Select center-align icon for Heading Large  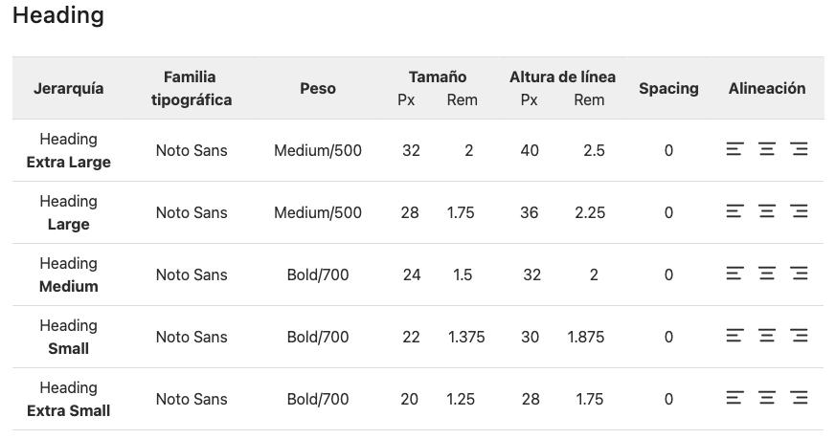click(767, 211)
